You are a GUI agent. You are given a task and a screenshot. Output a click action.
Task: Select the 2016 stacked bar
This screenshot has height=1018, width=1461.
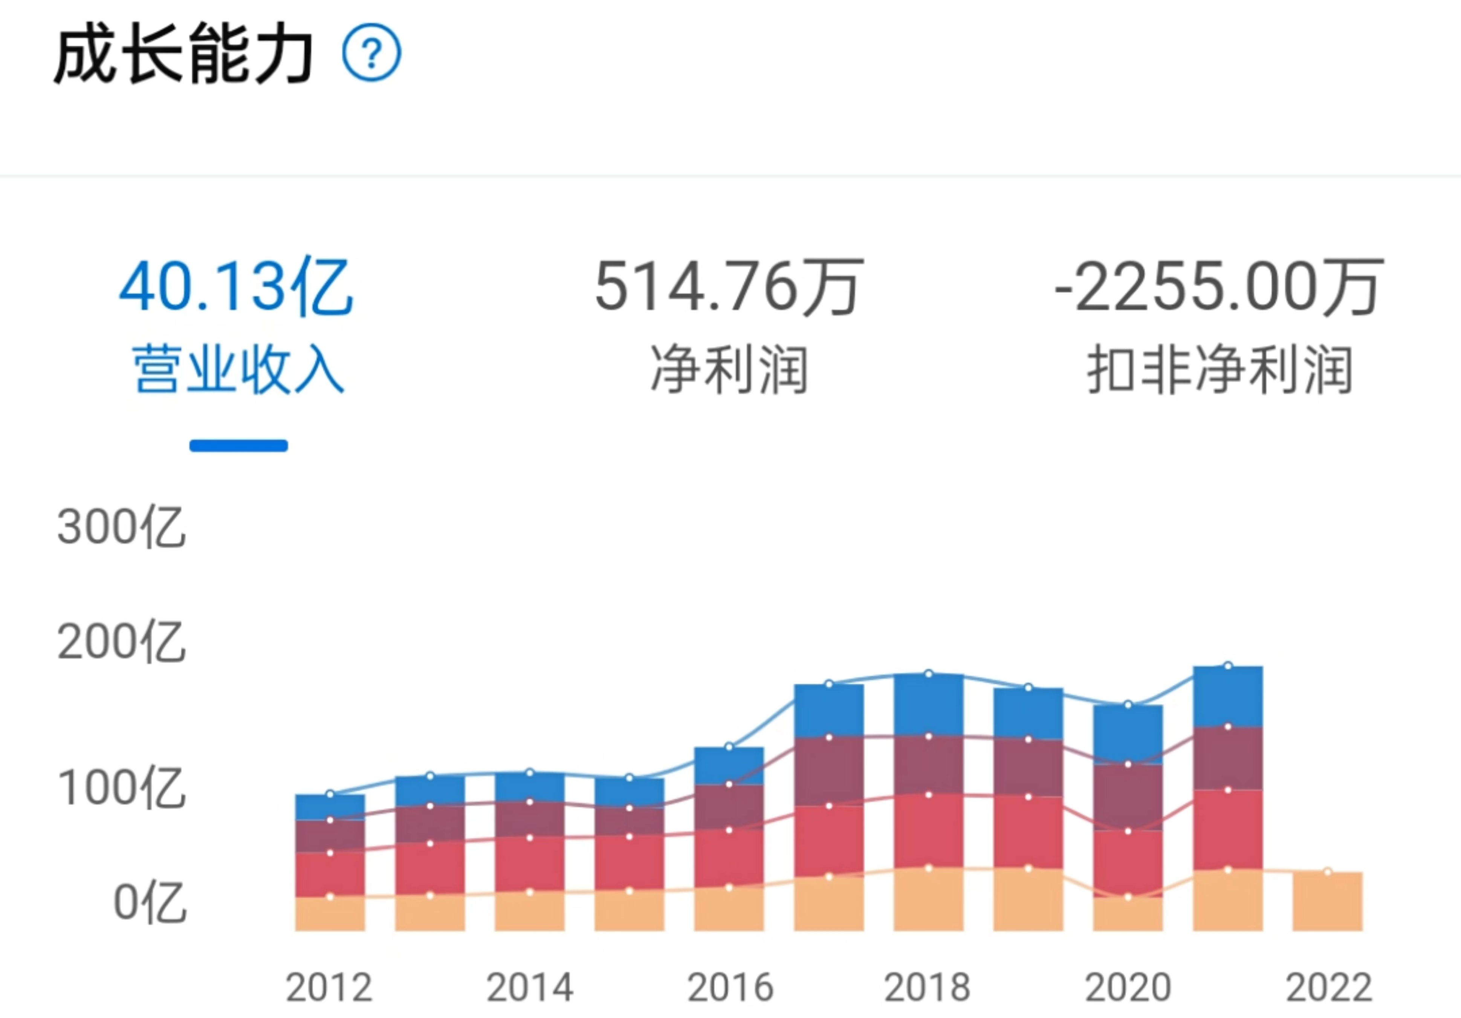(729, 839)
